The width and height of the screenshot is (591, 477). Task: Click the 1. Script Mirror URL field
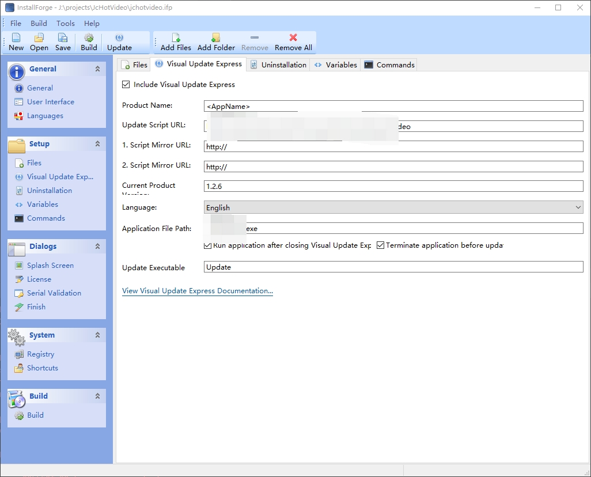(393, 146)
